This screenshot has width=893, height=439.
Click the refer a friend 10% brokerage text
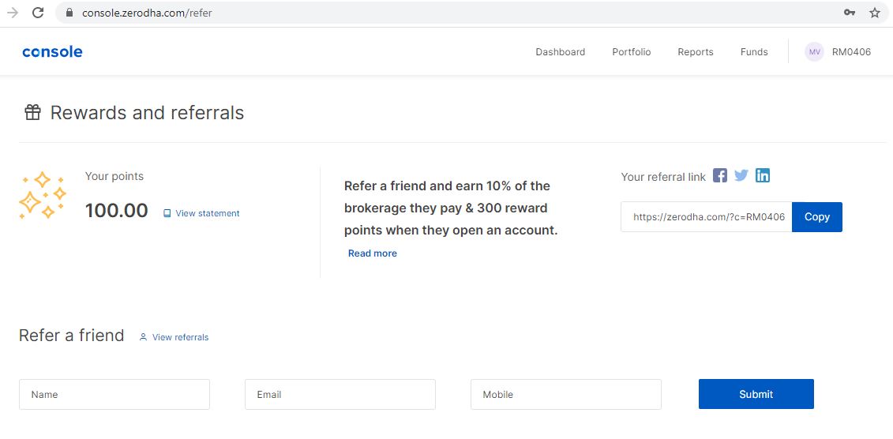(x=451, y=208)
